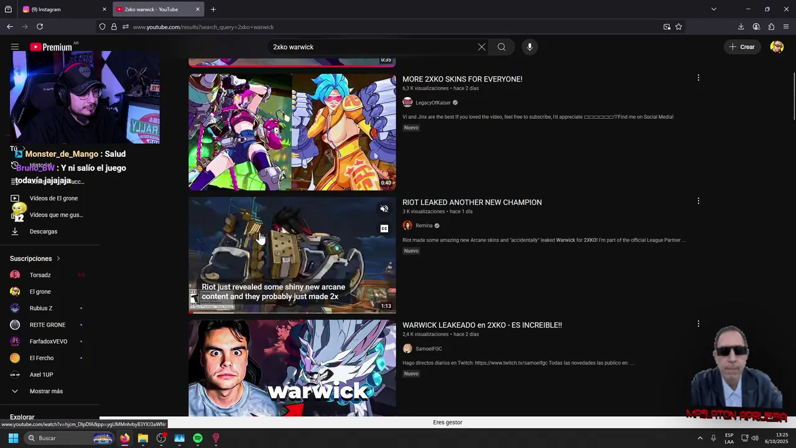Open options for MORE 2XKO SKINS video
This screenshot has width=796, height=448.
[x=698, y=78]
